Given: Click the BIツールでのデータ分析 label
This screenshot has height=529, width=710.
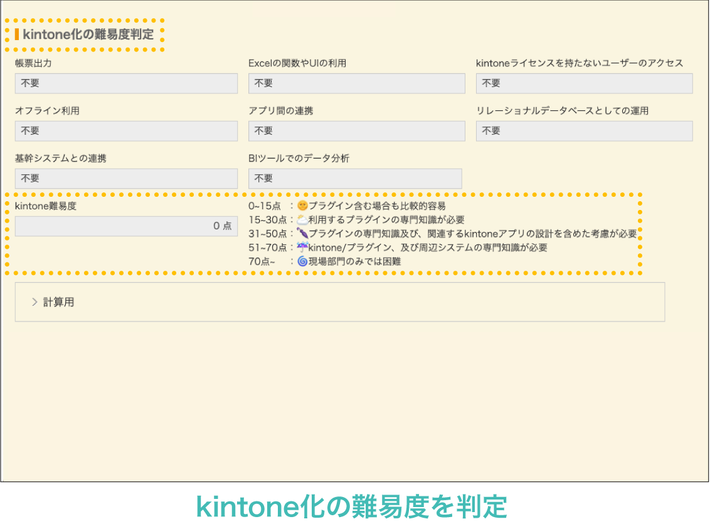Looking at the screenshot, I should [299, 158].
